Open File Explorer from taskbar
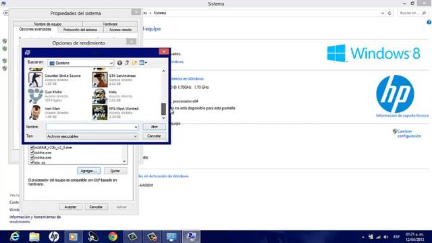The image size is (432, 243). click(34, 237)
